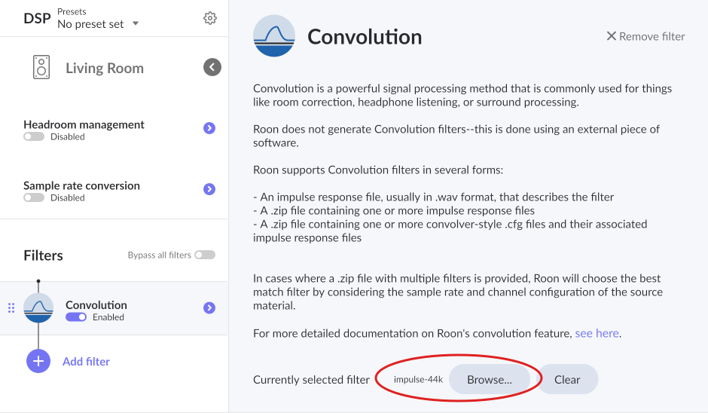Enable the Headroom management toggle
This screenshot has width=708, height=413.
[34, 137]
